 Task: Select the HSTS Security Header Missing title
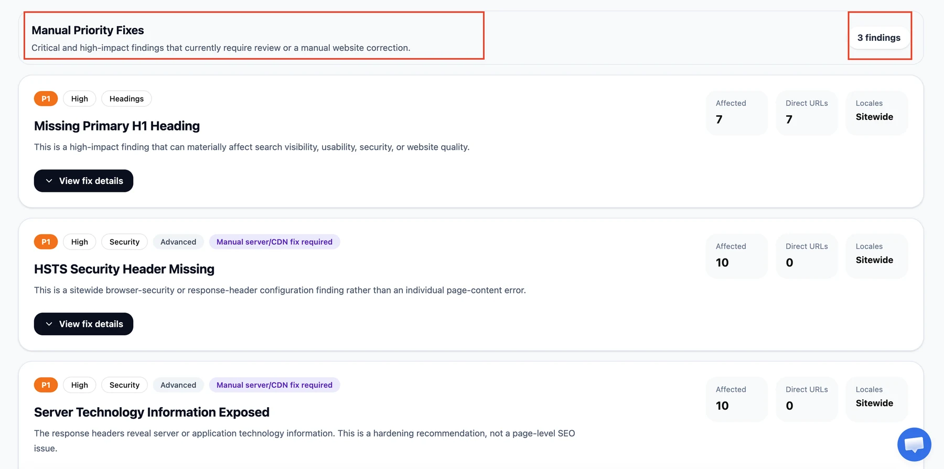(124, 269)
